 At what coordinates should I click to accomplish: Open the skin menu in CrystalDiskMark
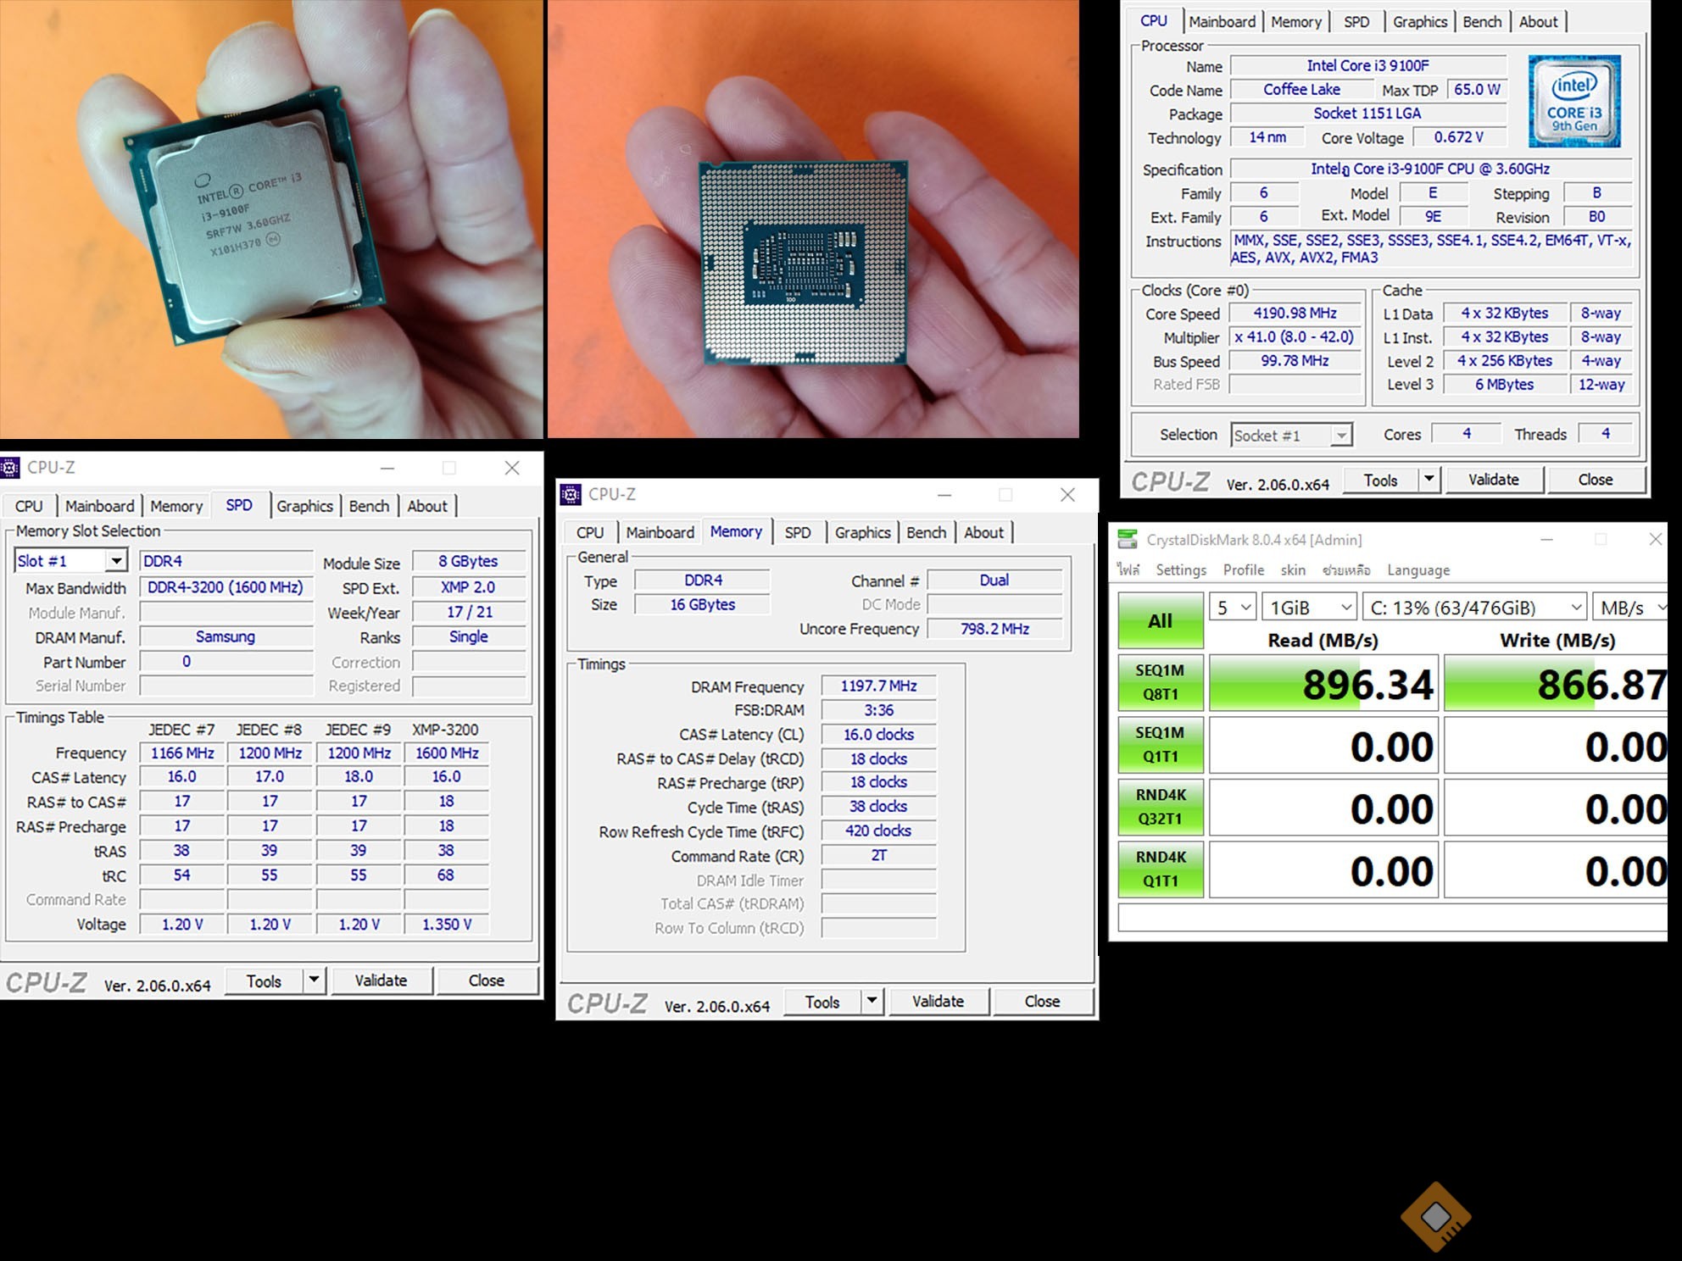(1293, 570)
